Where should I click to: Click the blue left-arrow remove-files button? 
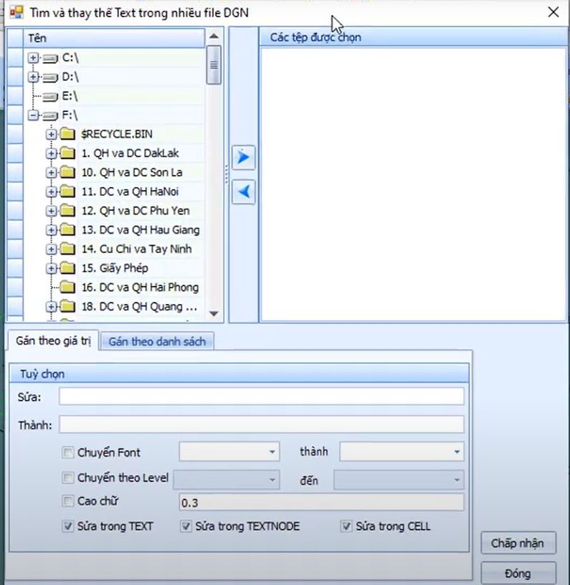point(243,191)
